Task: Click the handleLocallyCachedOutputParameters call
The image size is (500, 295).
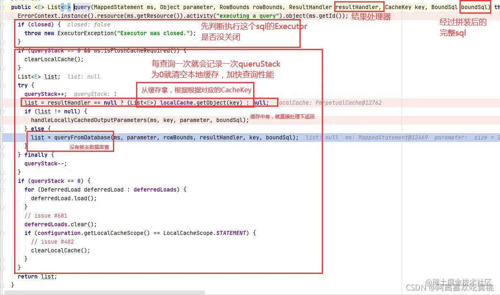Action: [140, 120]
